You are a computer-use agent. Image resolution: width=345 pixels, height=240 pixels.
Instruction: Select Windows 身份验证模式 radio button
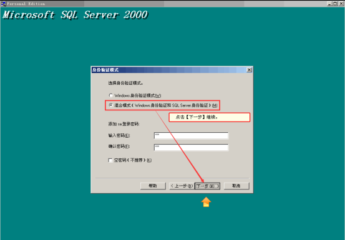tap(110, 95)
